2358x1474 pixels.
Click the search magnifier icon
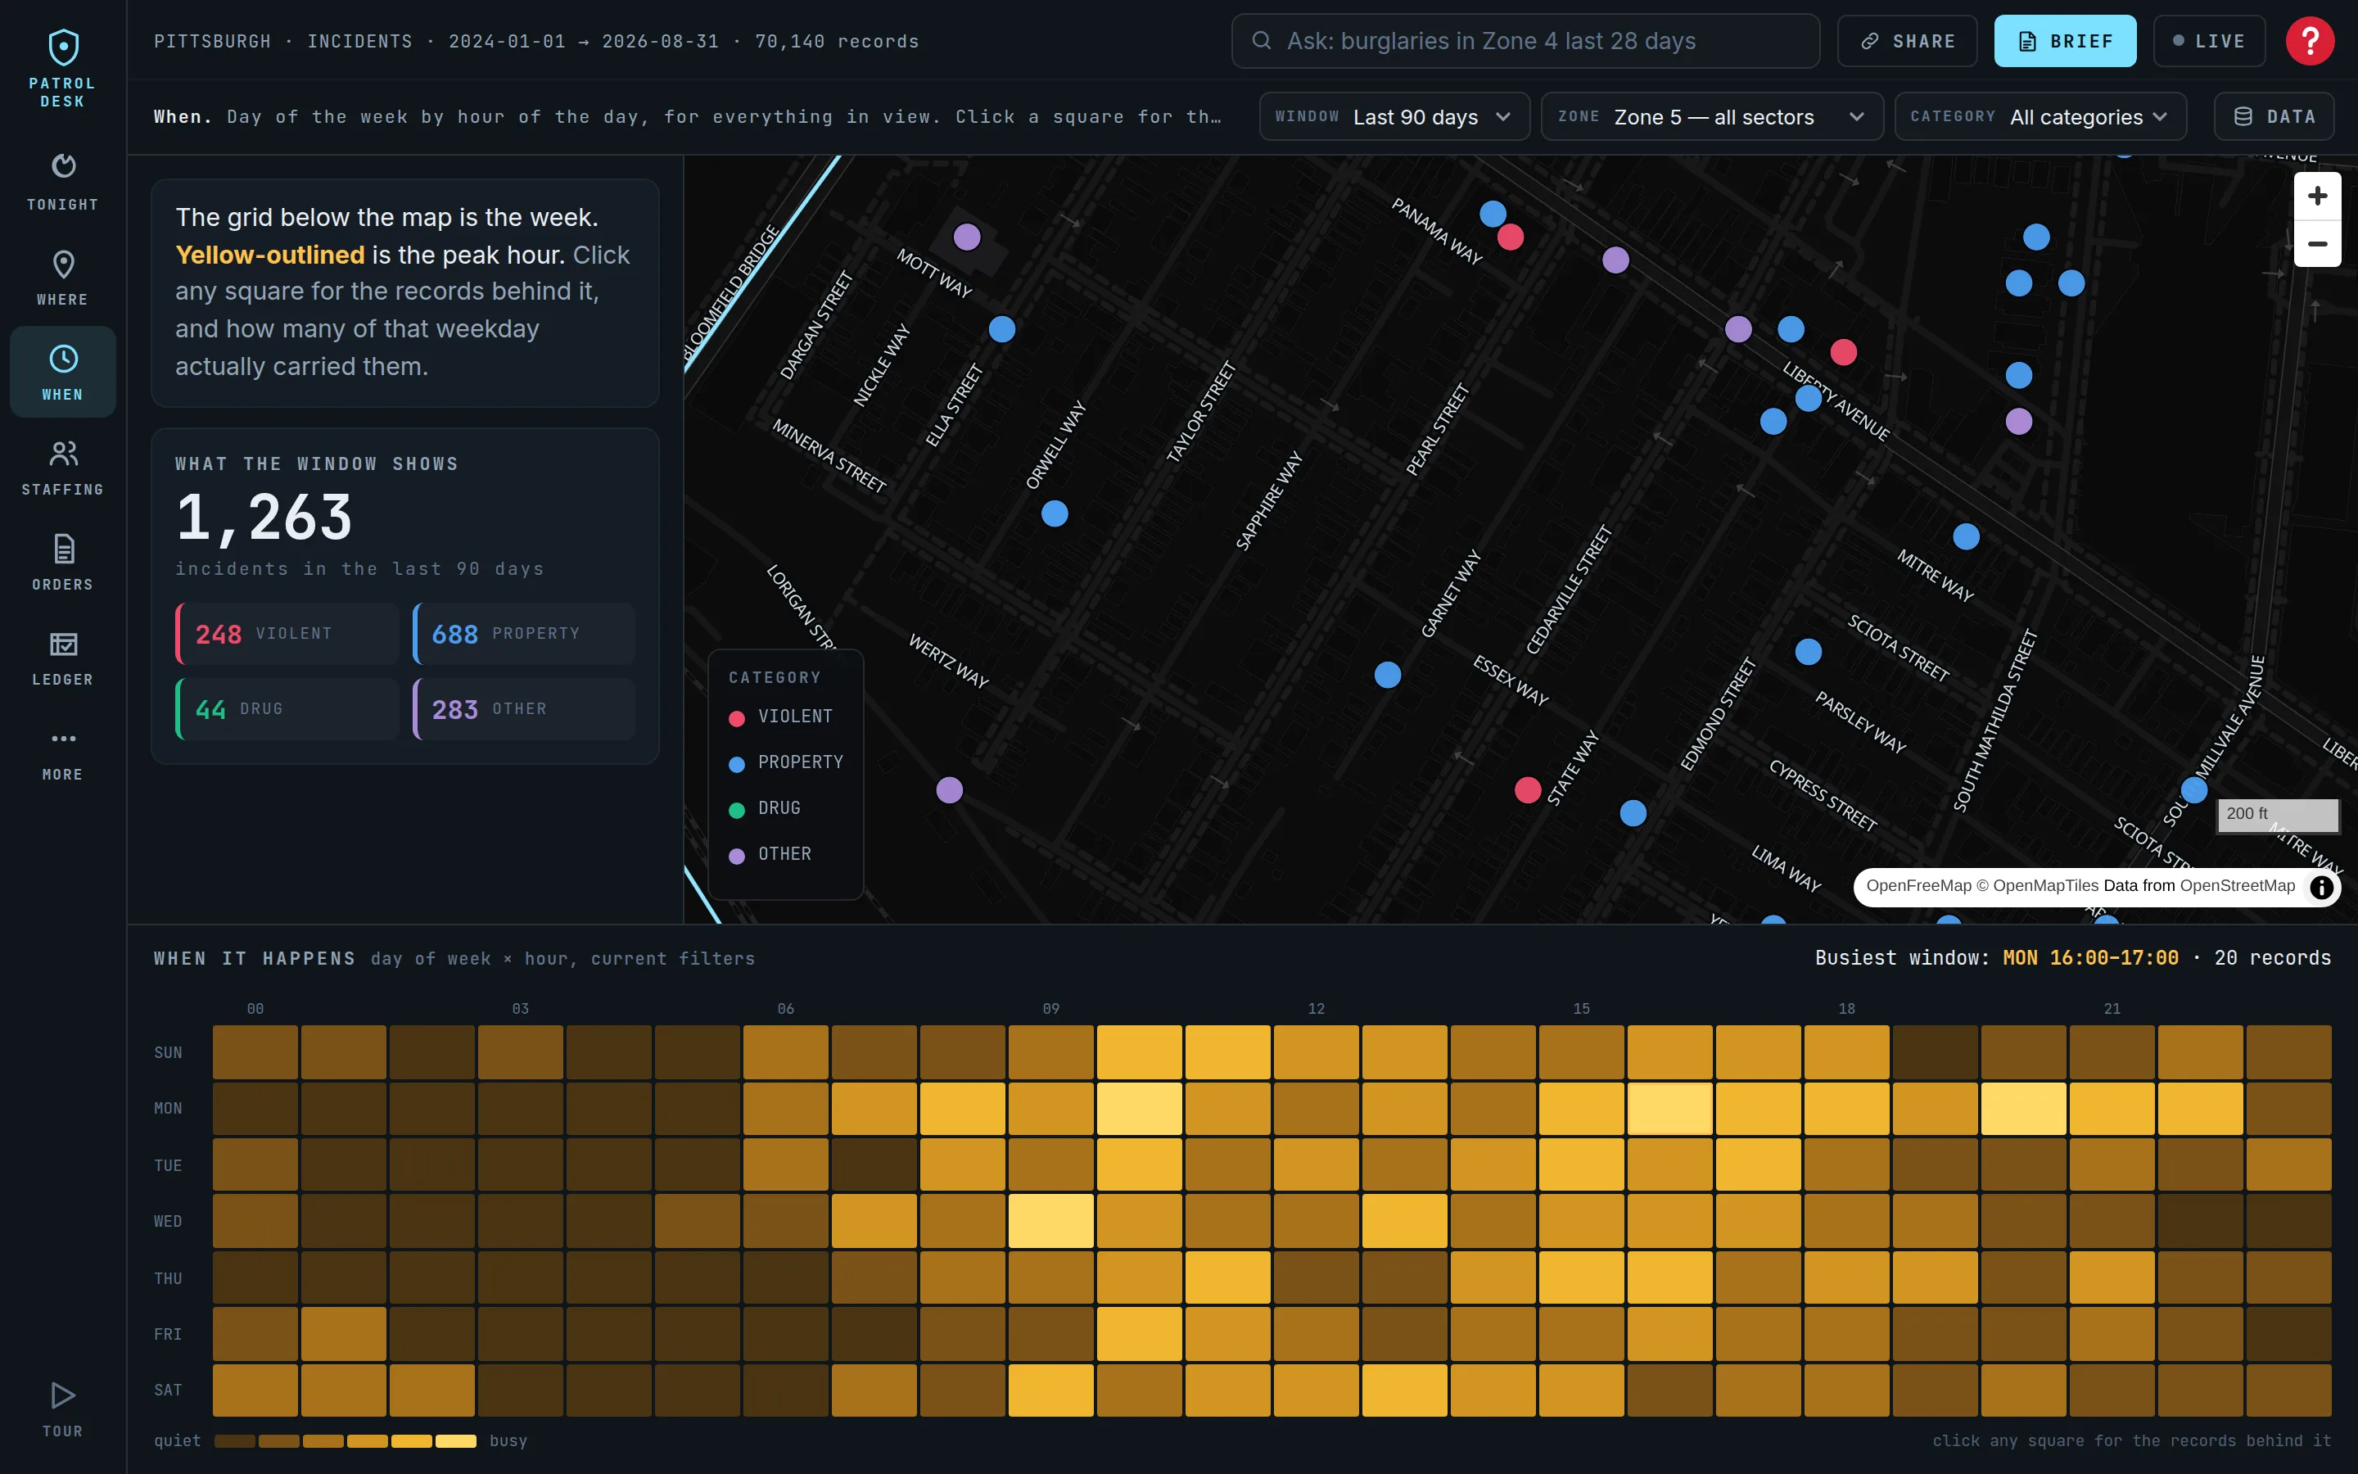[1261, 41]
